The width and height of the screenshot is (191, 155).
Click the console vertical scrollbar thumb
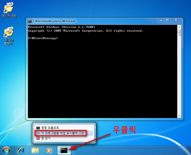179,32
